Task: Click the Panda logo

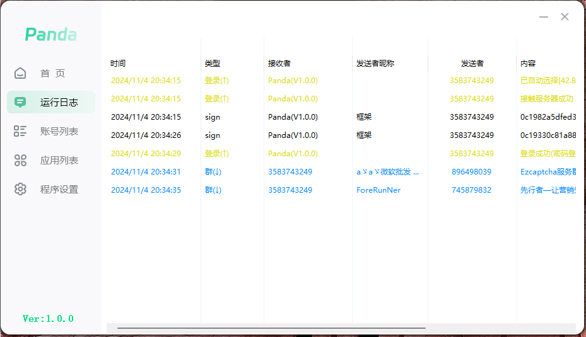Action: [x=50, y=35]
